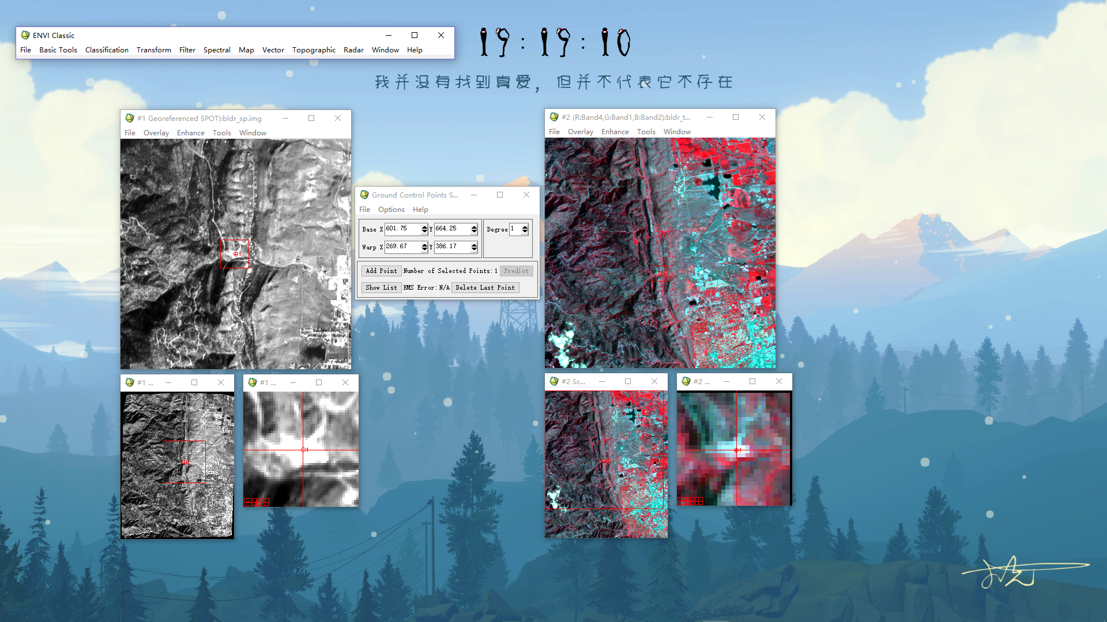Click the 'RMS Error: N/A' text
The width and height of the screenshot is (1107, 622).
(426, 287)
